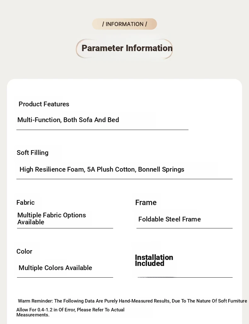Click the Soft Filling label

point(32,153)
